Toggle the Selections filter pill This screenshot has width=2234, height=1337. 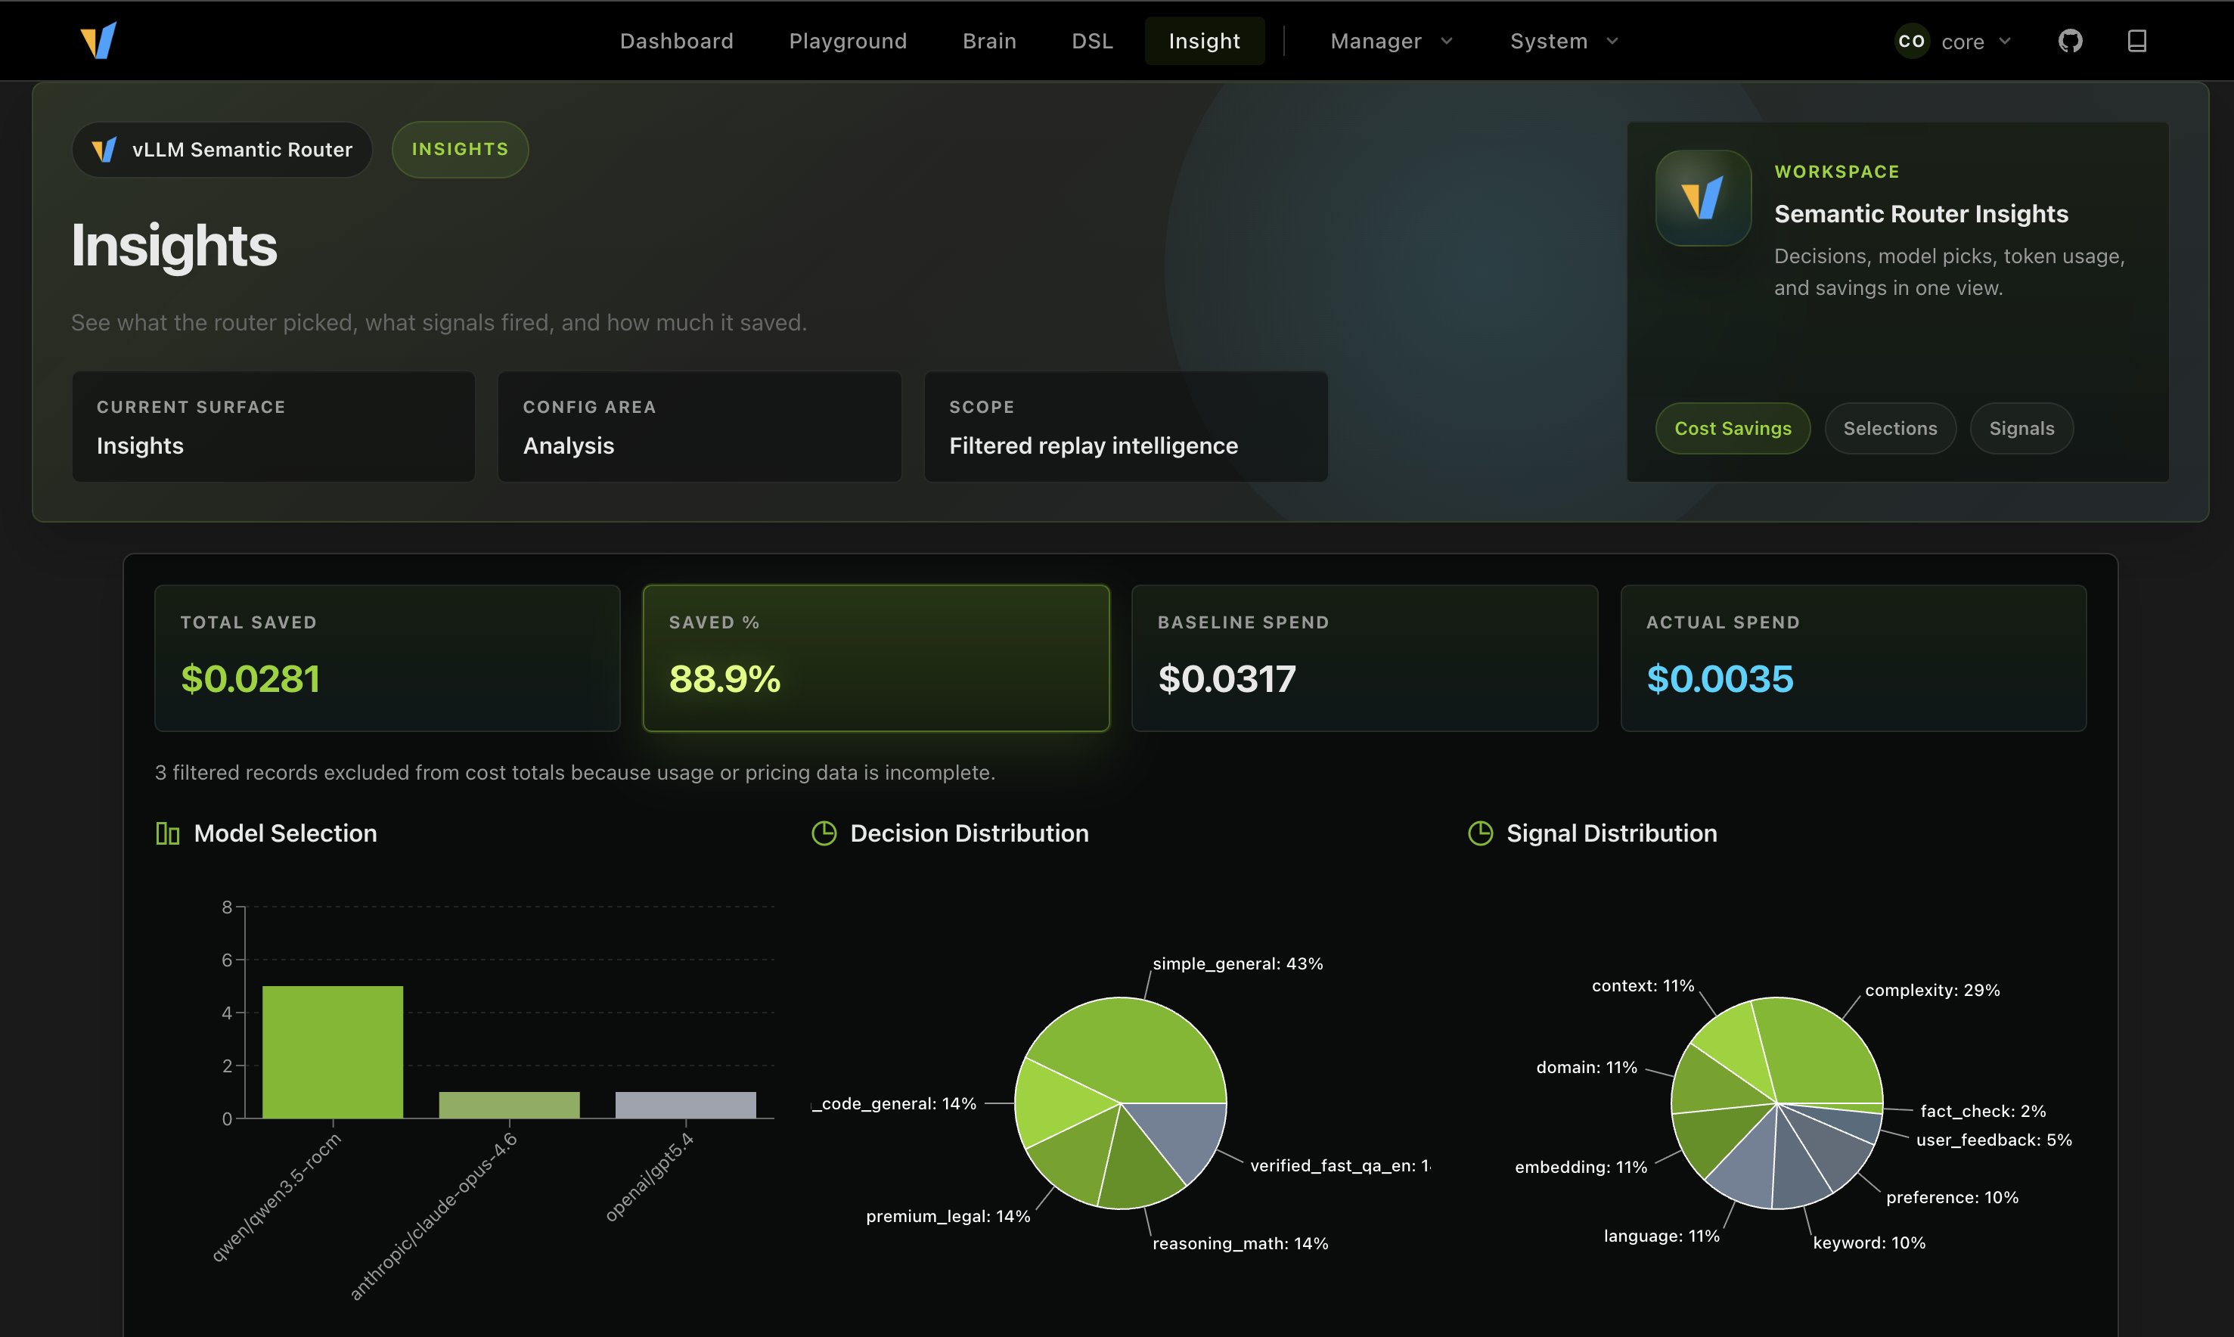click(x=1890, y=428)
